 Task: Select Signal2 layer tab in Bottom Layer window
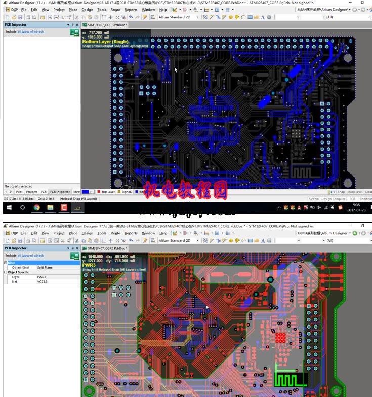click(x=125, y=192)
